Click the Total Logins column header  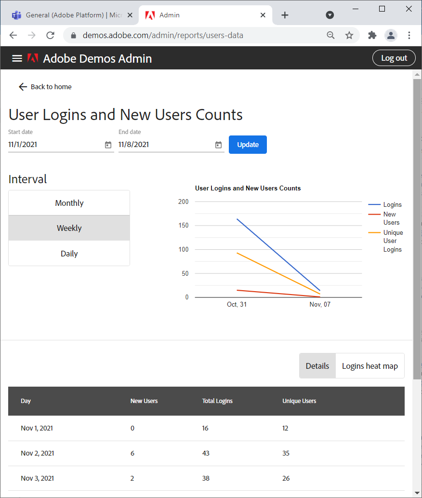pos(217,401)
